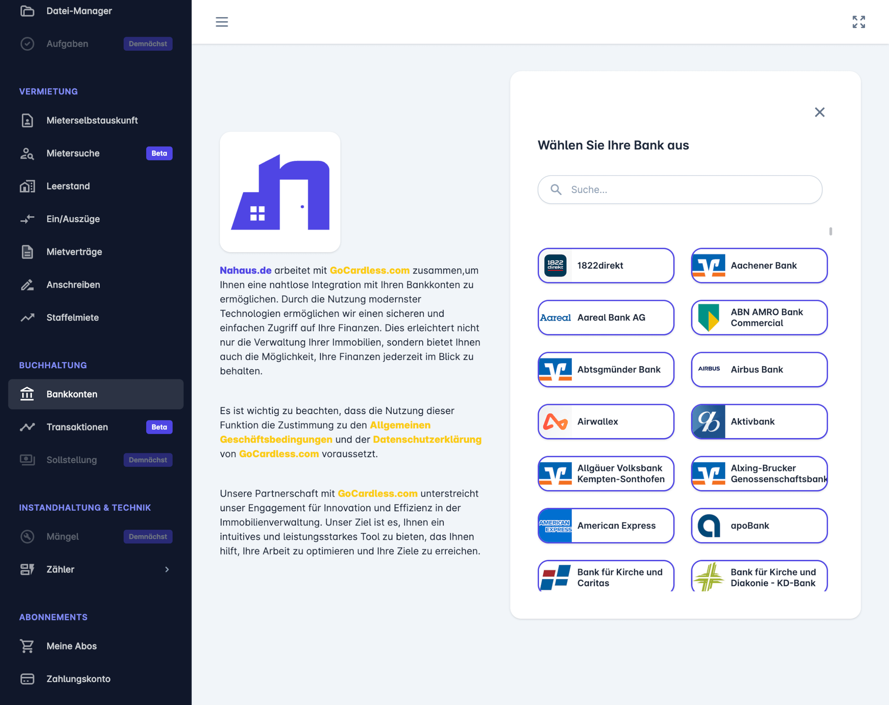Open Transaktionen page

pyautogui.click(x=95, y=427)
